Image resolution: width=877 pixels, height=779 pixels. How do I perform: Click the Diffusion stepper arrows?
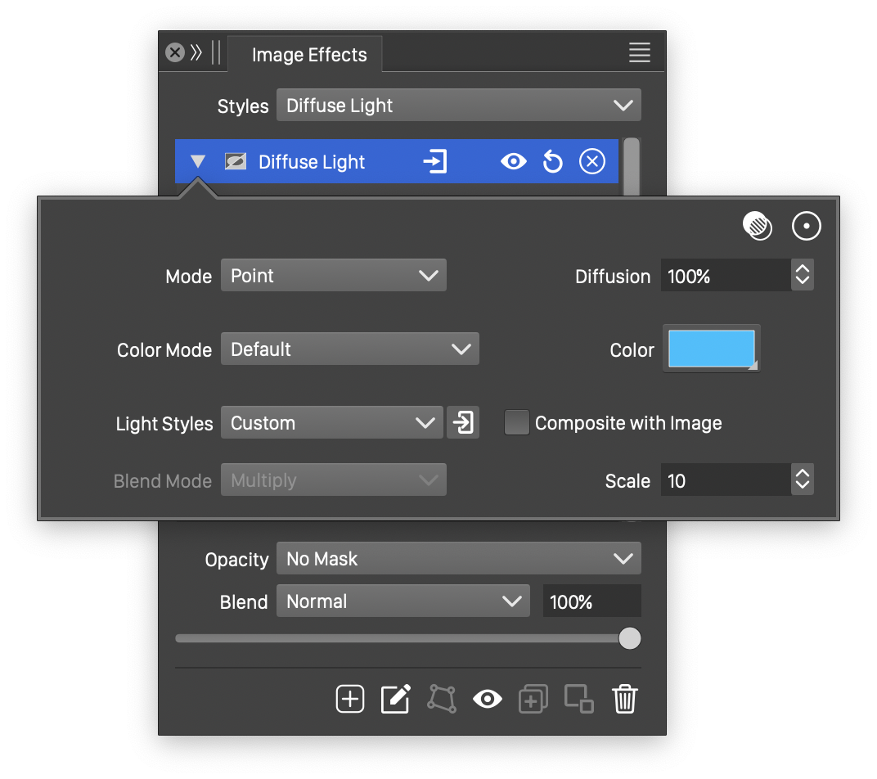tap(803, 276)
